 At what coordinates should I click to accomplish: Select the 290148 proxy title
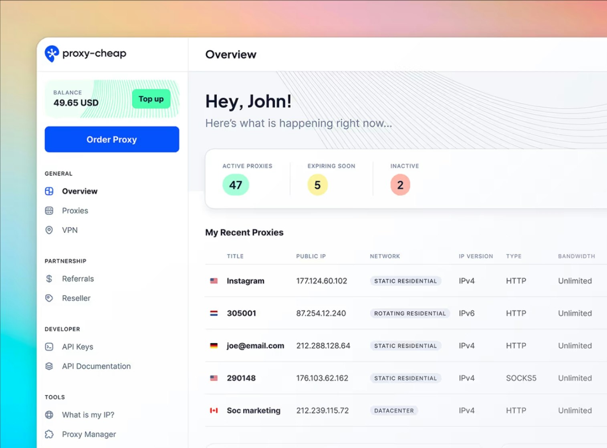(241, 378)
